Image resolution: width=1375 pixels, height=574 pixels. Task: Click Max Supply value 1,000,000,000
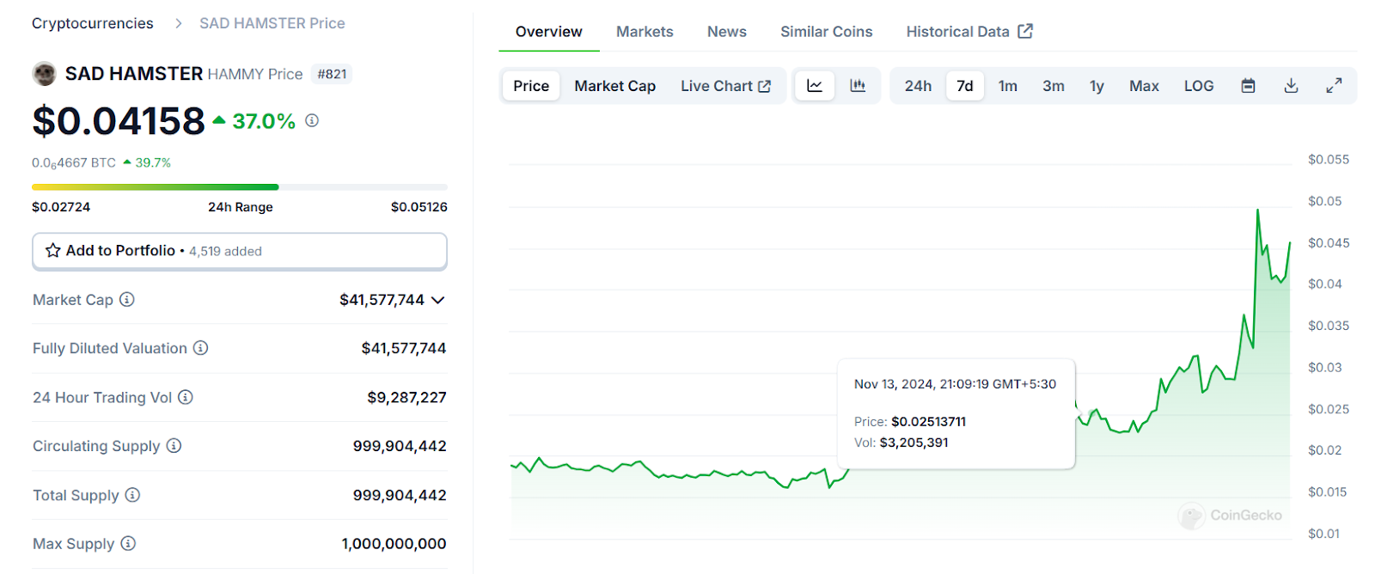point(394,543)
